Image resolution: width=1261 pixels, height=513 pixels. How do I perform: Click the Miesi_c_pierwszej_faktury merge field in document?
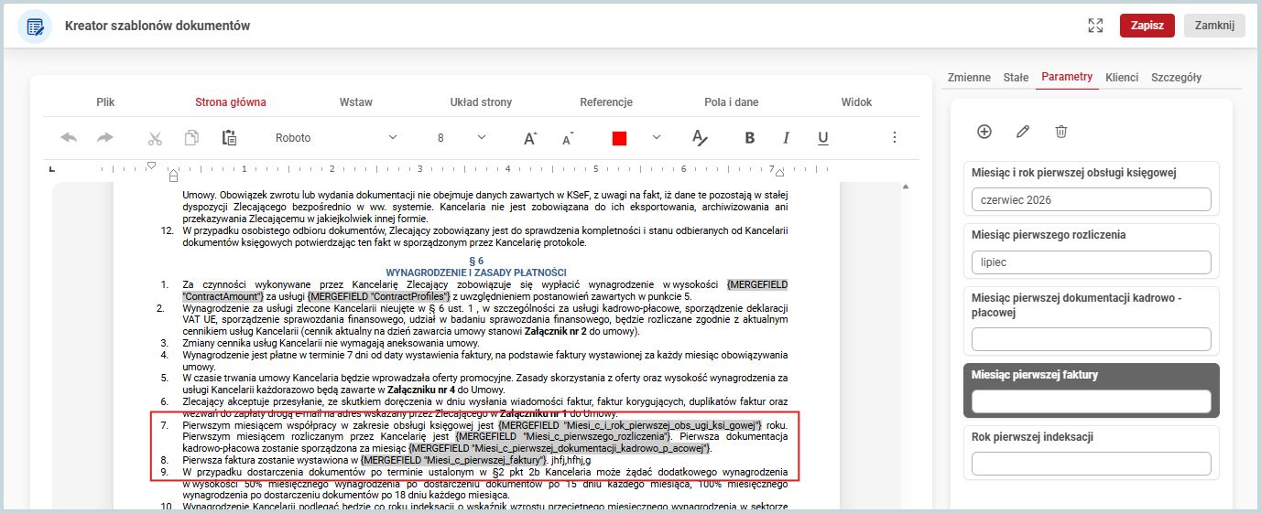point(453,460)
